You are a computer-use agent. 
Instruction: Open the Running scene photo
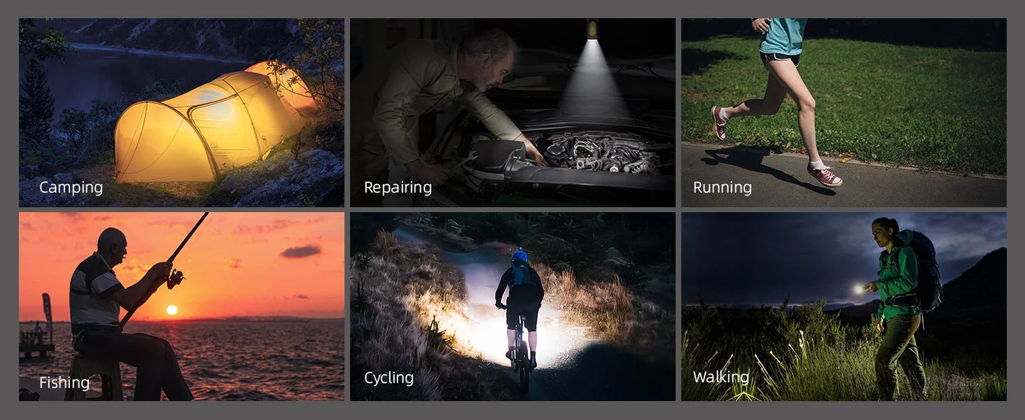[844, 113]
